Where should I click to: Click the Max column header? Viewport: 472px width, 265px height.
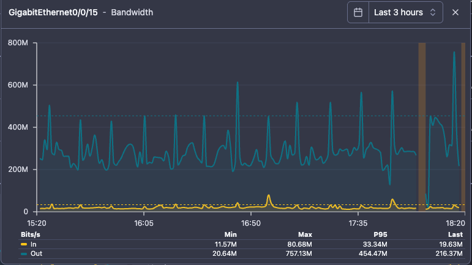[x=305, y=234]
